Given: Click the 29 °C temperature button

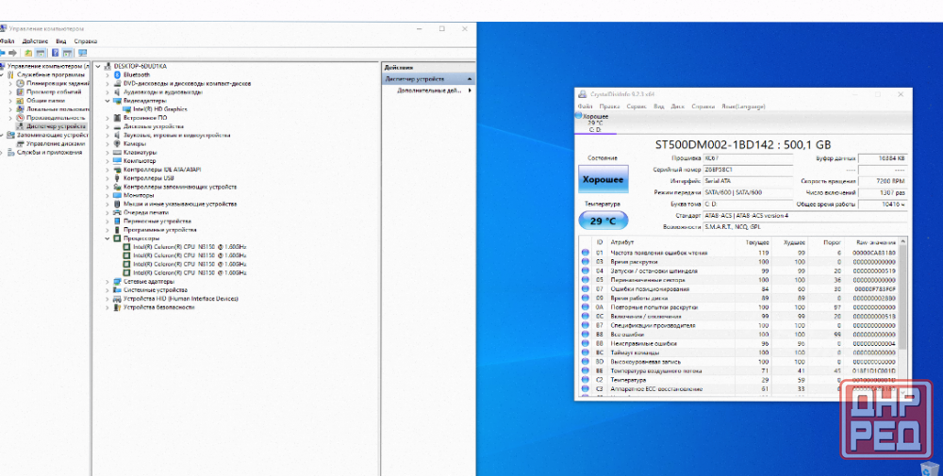Looking at the screenshot, I should point(602,221).
